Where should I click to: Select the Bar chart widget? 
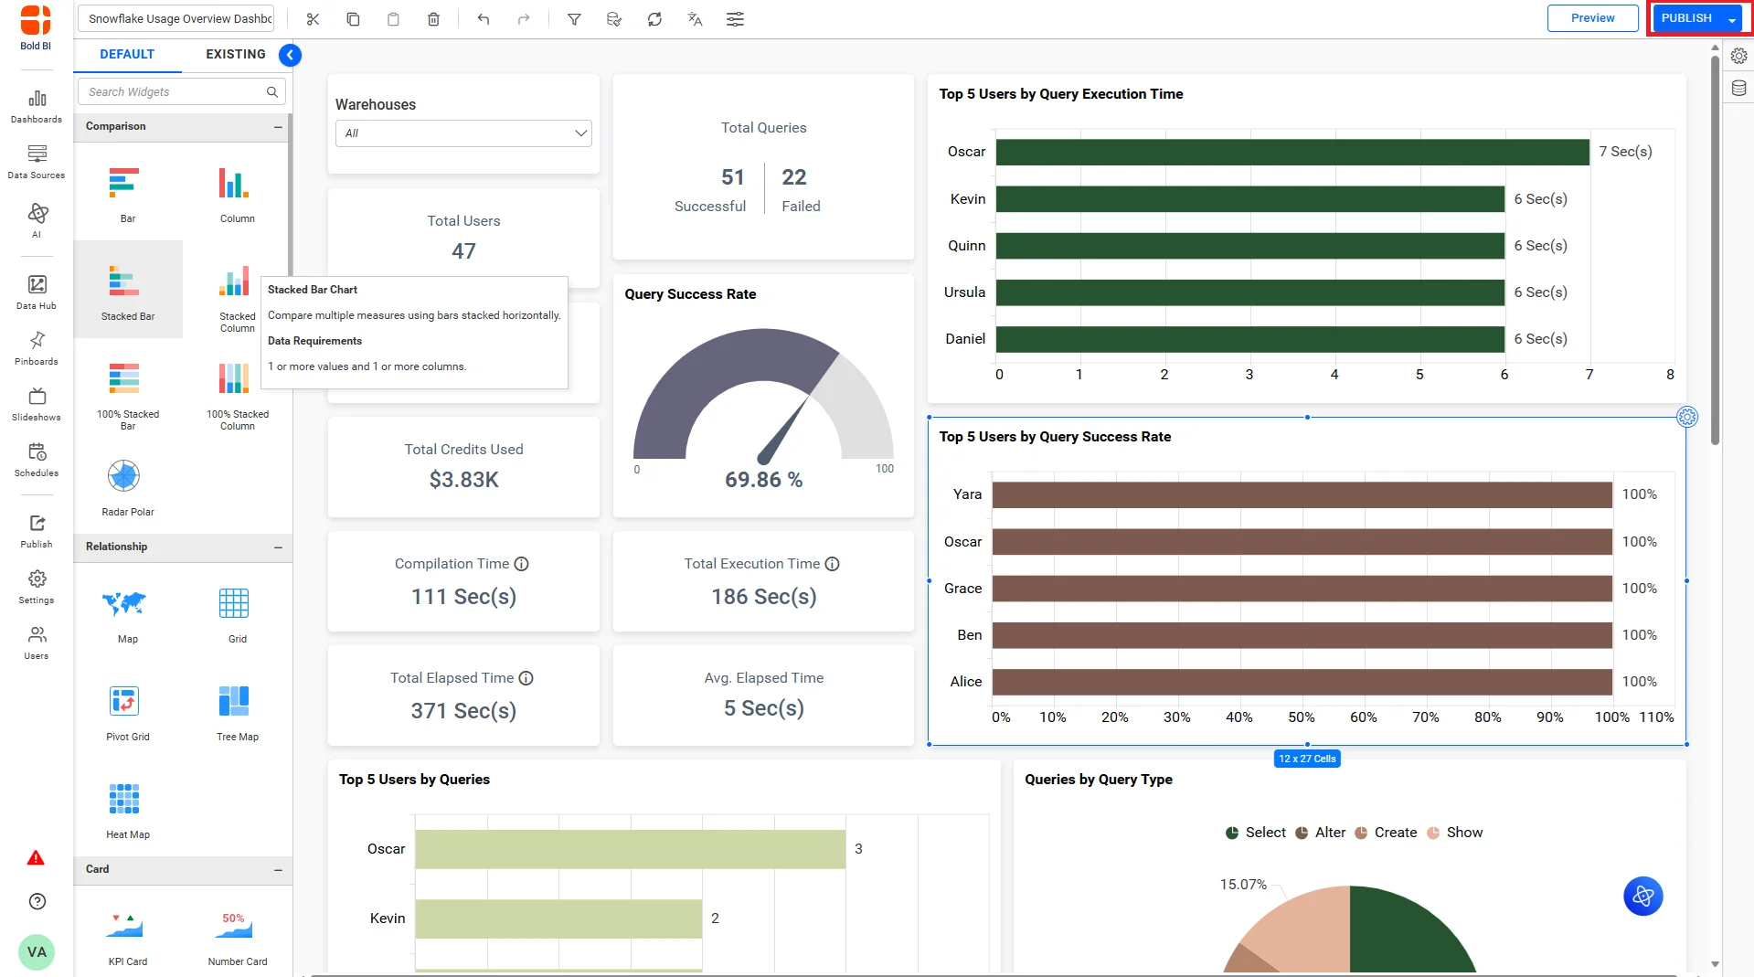point(128,194)
